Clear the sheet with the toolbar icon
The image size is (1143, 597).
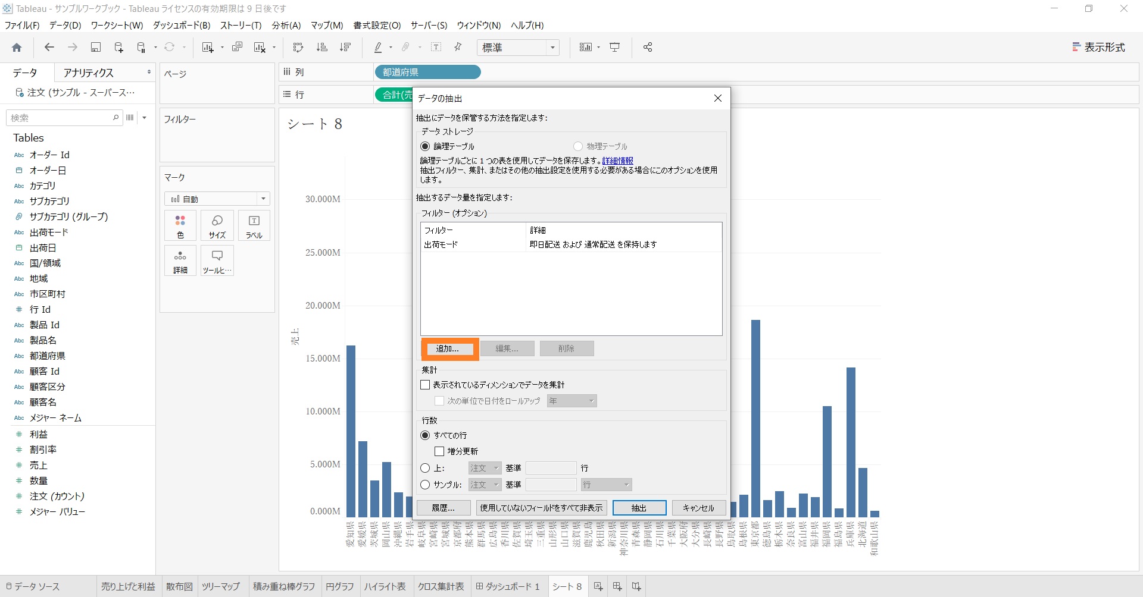pos(260,48)
